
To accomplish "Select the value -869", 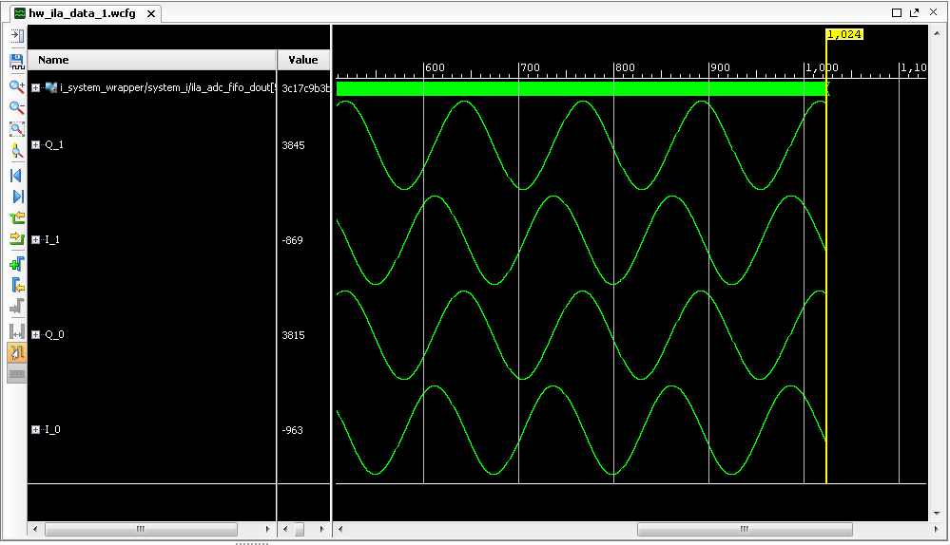I will coord(292,240).
